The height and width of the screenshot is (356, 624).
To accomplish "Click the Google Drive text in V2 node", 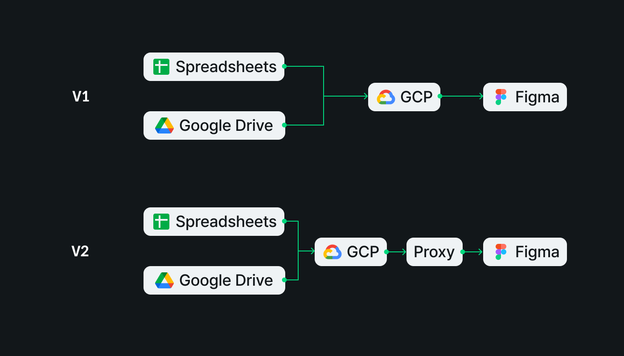I will click(x=226, y=280).
